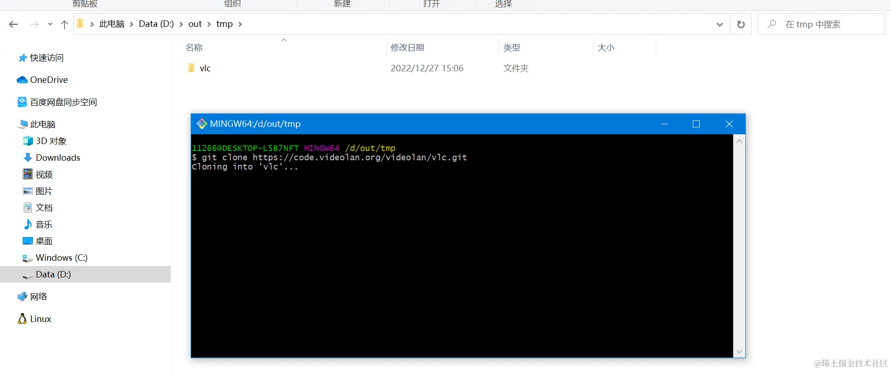This screenshot has height=371, width=891.
Task: Open Linux in the sidebar
Action: coord(40,319)
